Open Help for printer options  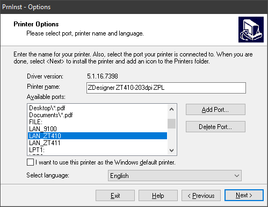tap(158, 196)
